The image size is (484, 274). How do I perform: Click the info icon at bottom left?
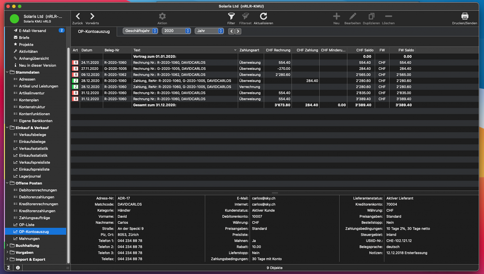[x=18, y=267]
